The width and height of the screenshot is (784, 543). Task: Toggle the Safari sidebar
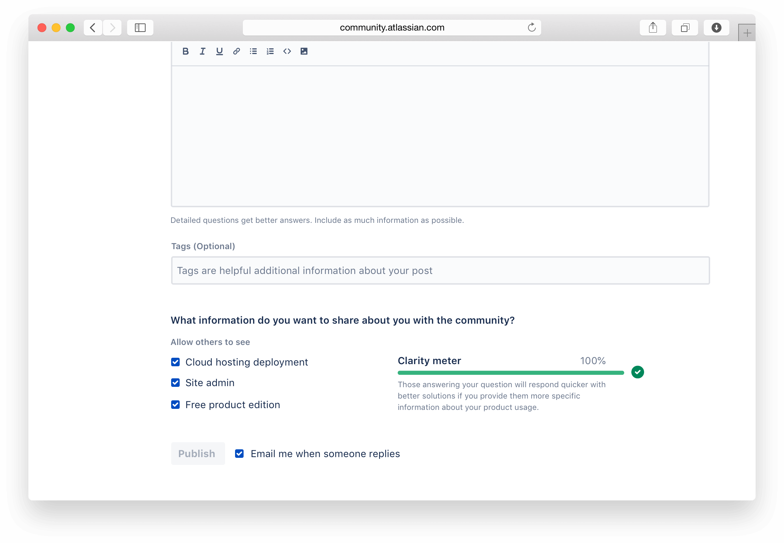pyautogui.click(x=140, y=27)
